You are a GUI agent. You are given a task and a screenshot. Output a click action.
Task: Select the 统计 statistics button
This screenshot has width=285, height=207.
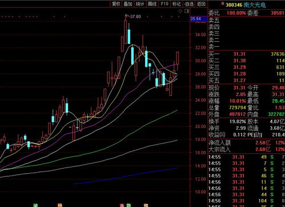point(140,4)
